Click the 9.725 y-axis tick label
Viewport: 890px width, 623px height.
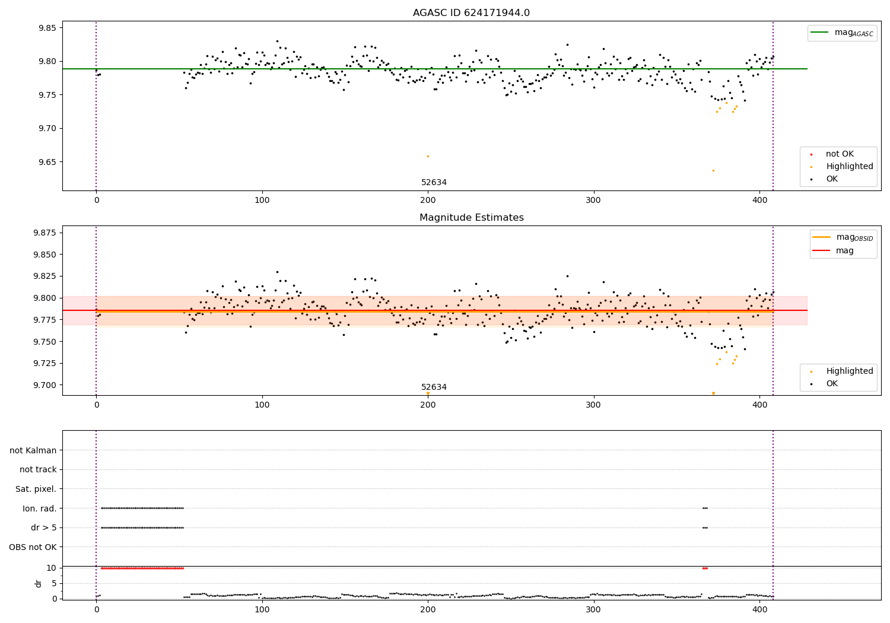[x=45, y=363]
